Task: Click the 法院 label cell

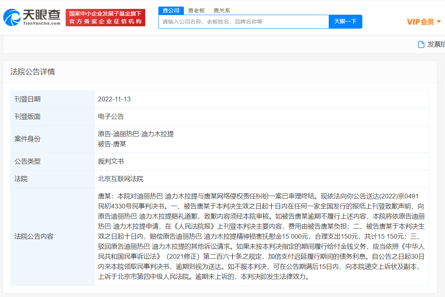Action: (52, 179)
